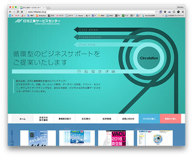Open the first thumbnail with blue poster
This screenshot has width=193, height=157.
tap(38, 138)
